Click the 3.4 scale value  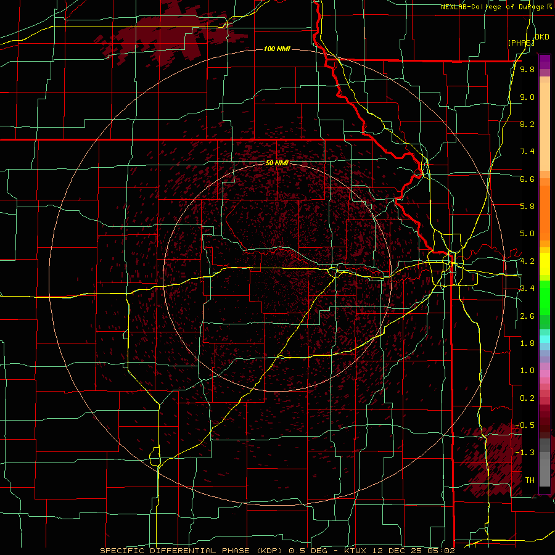527,289
